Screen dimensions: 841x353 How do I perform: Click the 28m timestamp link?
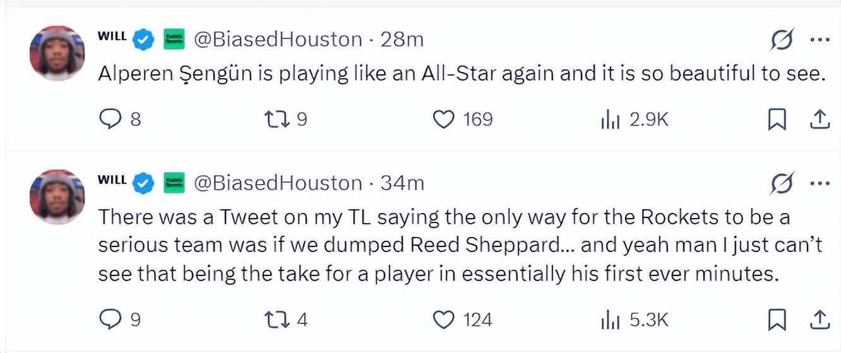pos(402,40)
